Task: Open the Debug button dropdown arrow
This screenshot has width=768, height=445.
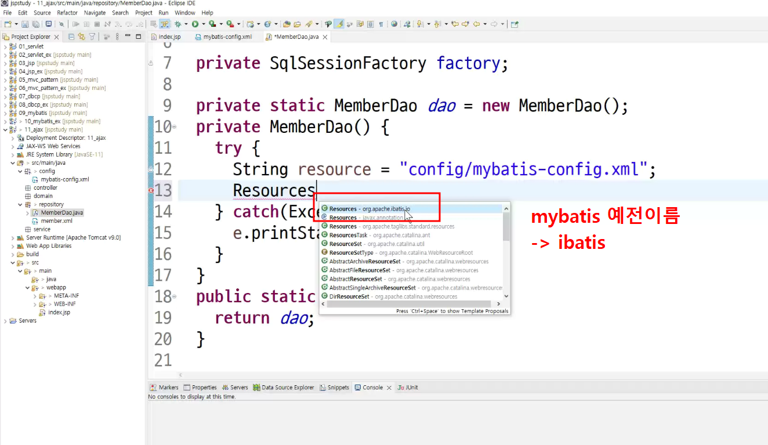Action: (x=186, y=24)
